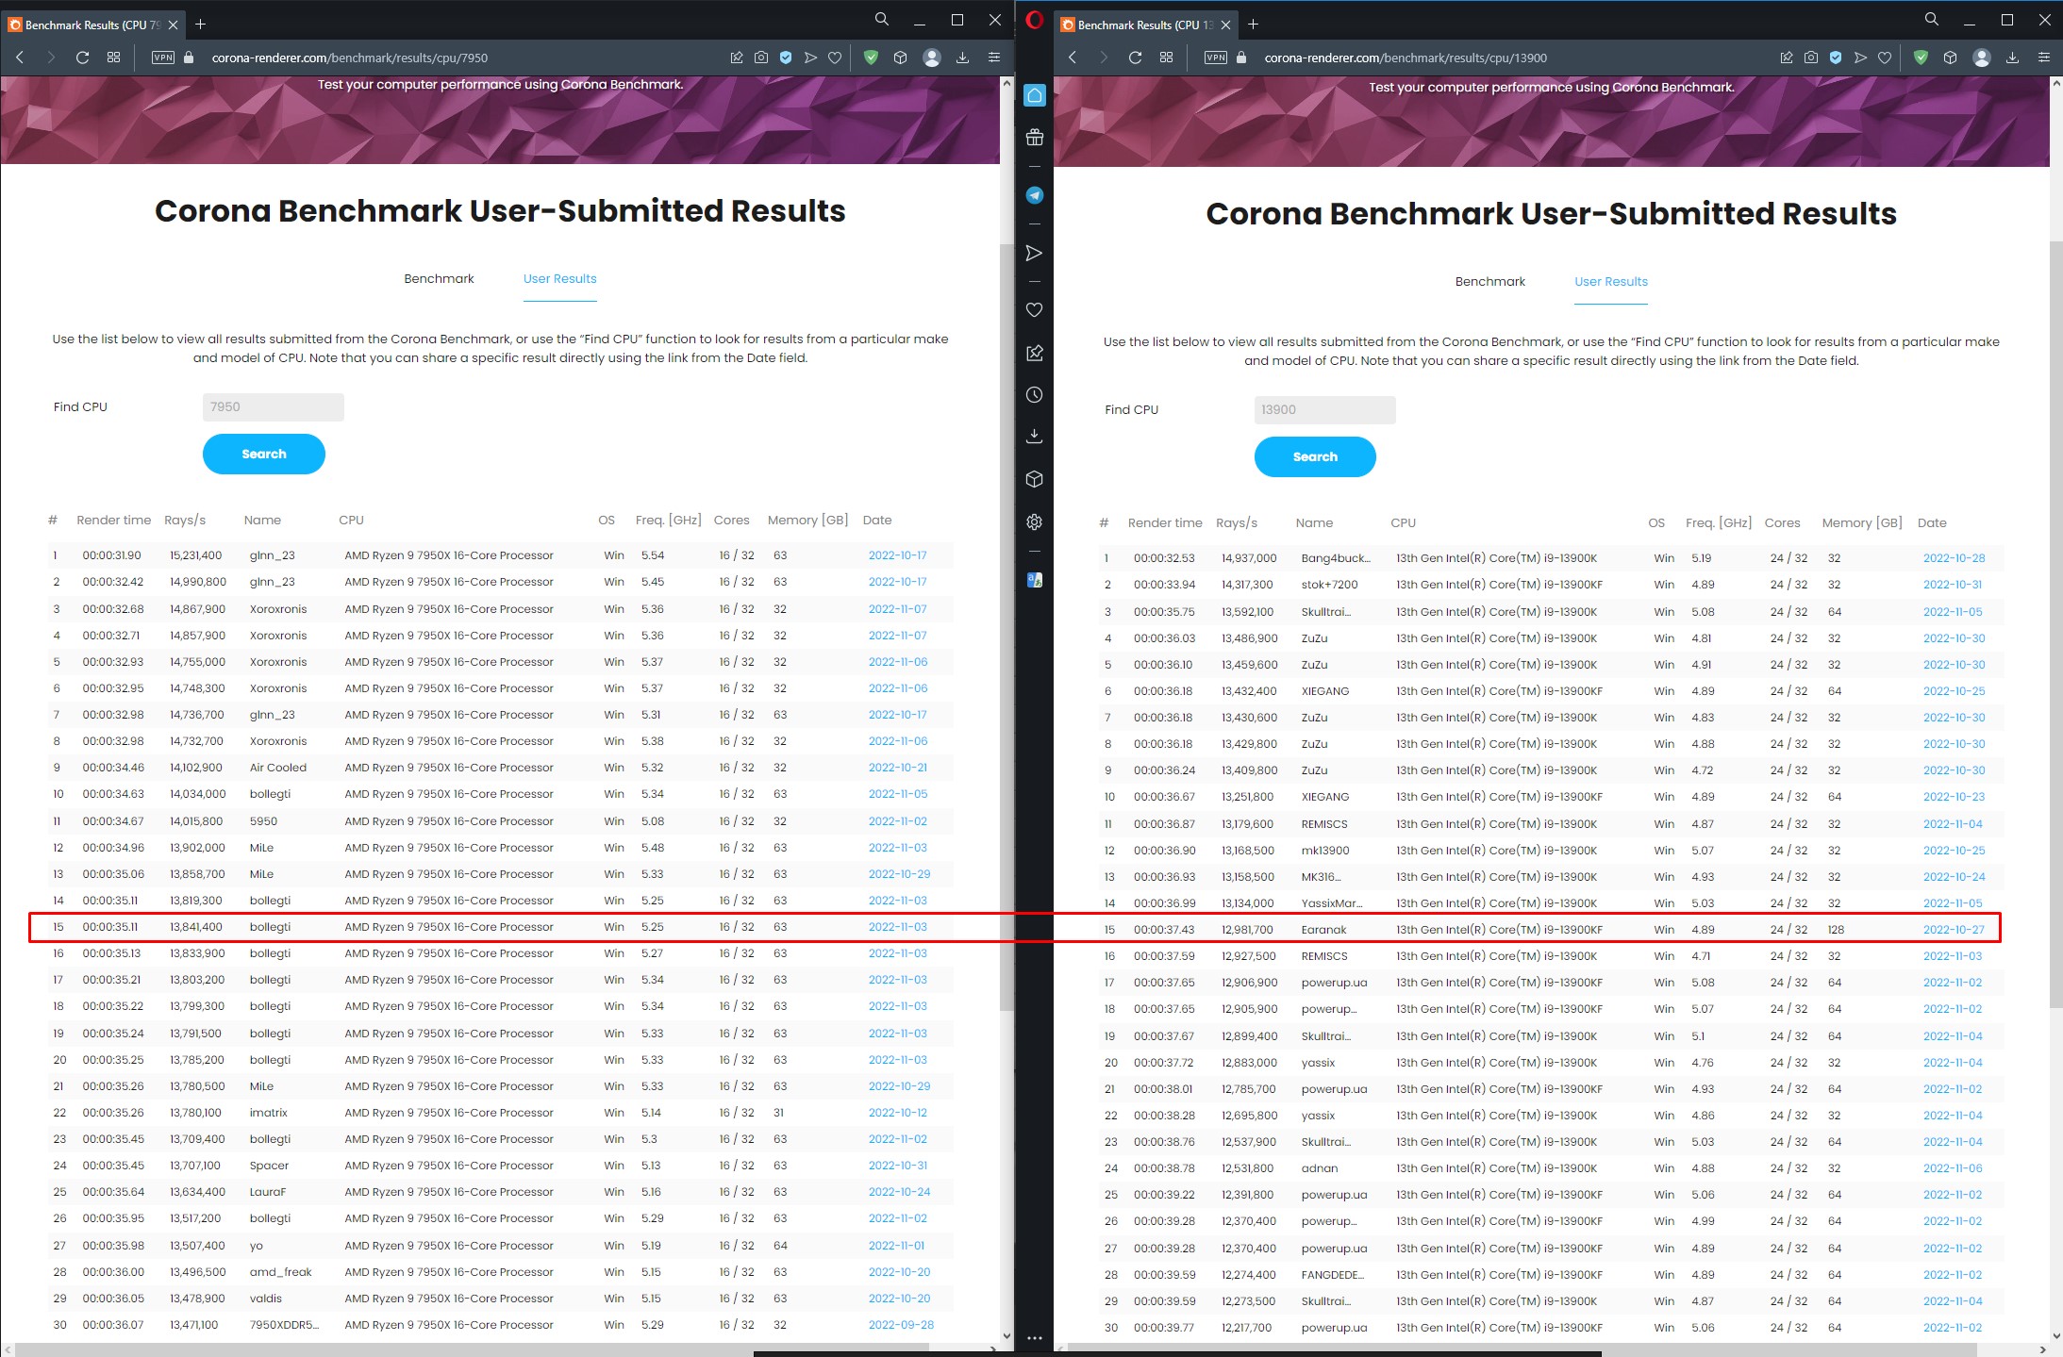Open the ad blocker shield in left window
This screenshot has height=1357, width=2063.
[872, 58]
